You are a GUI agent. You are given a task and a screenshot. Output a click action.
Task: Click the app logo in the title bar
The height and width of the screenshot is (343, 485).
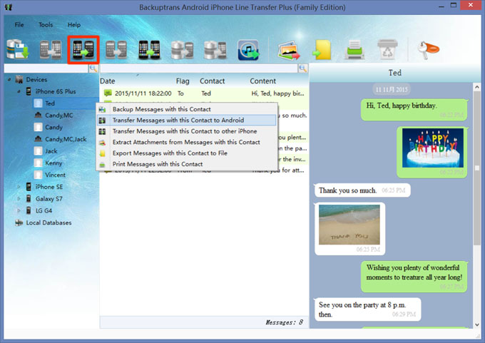[x=8, y=7]
